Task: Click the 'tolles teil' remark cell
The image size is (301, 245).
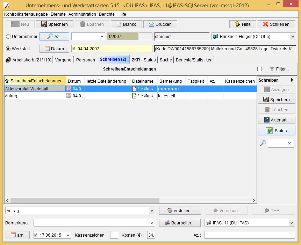Action: 171,96
